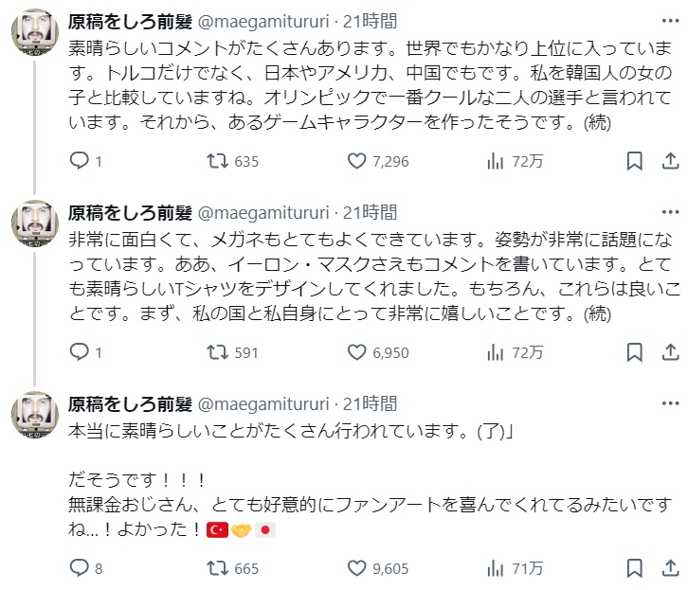Viewport: 688px width, 590px height.
Task: View analytics of the first tweet
Action: 495,161
